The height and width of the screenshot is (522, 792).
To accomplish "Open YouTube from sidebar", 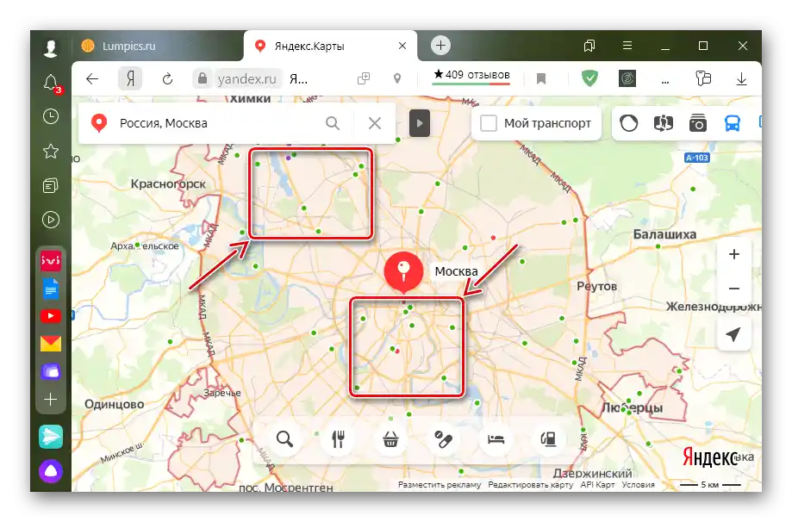I will [51, 316].
